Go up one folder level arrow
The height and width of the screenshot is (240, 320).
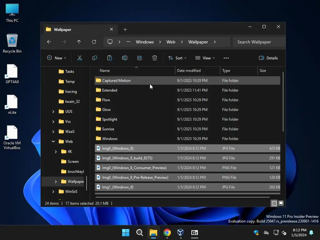point(79,42)
